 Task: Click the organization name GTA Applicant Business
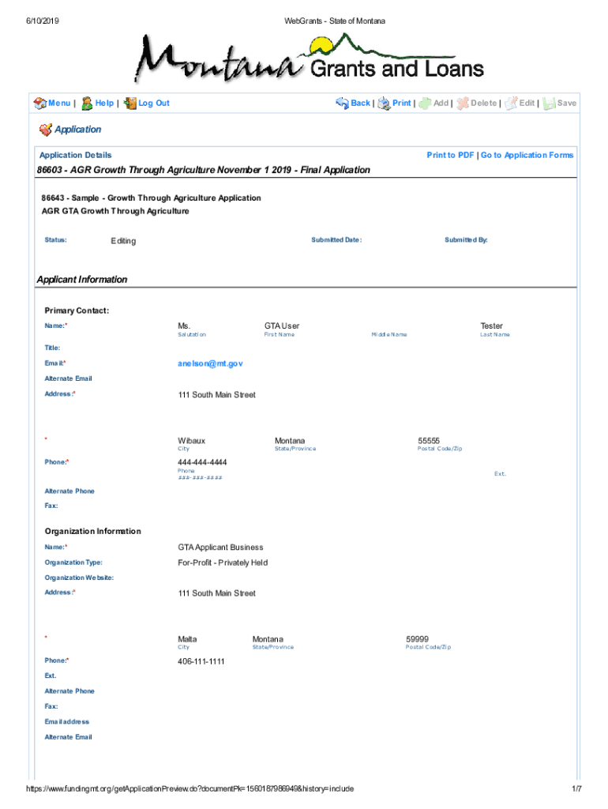click(x=220, y=547)
